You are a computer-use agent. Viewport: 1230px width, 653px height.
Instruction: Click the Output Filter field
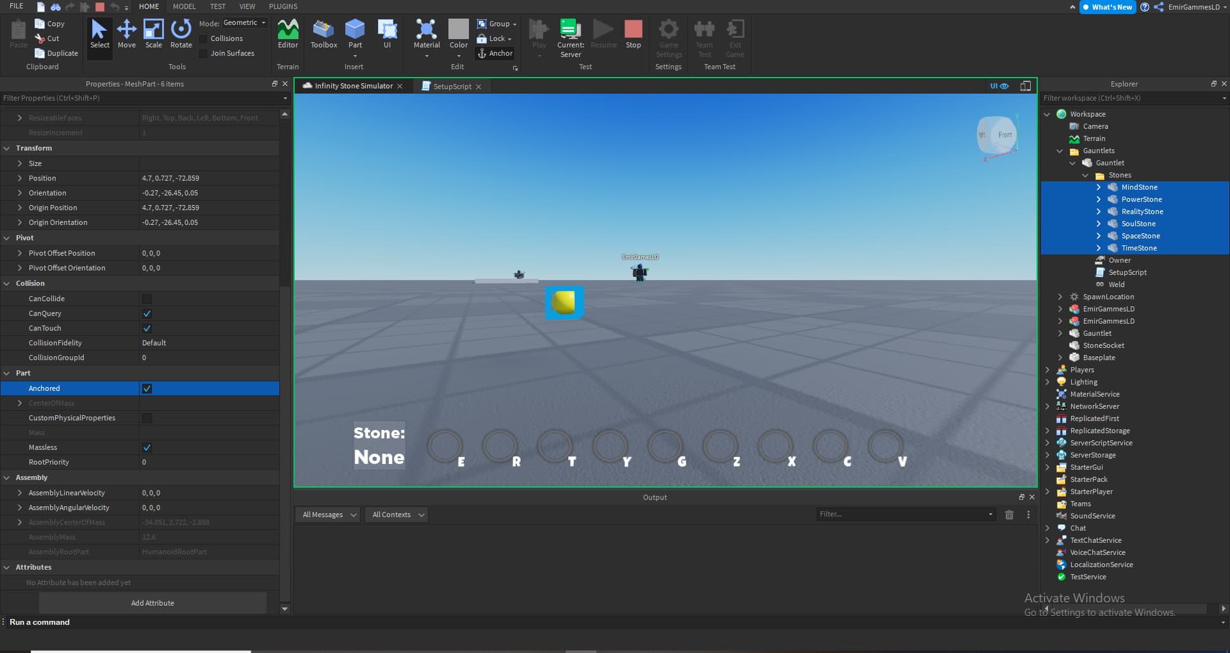point(905,514)
